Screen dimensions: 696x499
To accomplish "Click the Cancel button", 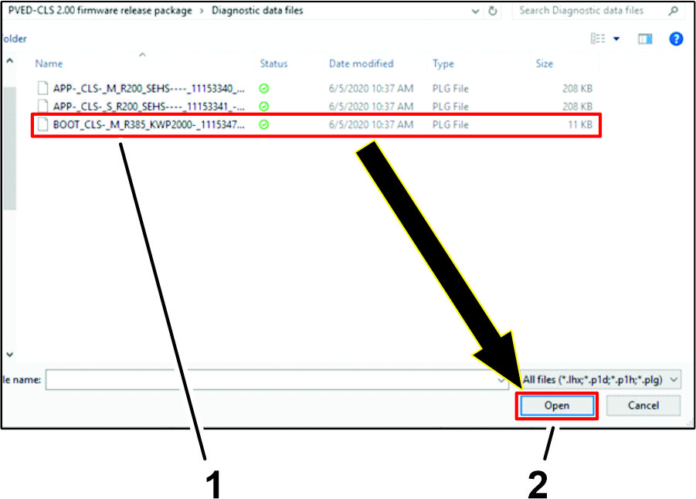I will [x=643, y=406].
